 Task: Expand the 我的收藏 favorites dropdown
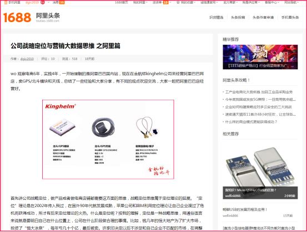(x=188, y=3)
